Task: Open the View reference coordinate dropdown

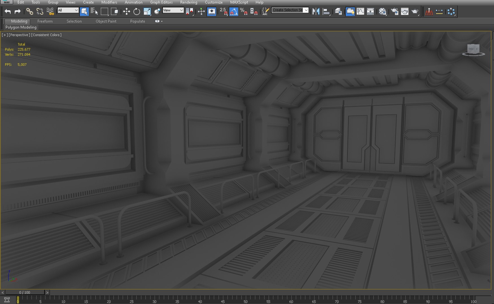Action: pyautogui.click(x=173, y=10)
